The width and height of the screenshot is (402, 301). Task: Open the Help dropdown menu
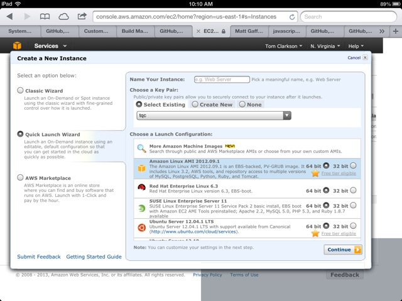pyautogui.click(x=356, y=46)
